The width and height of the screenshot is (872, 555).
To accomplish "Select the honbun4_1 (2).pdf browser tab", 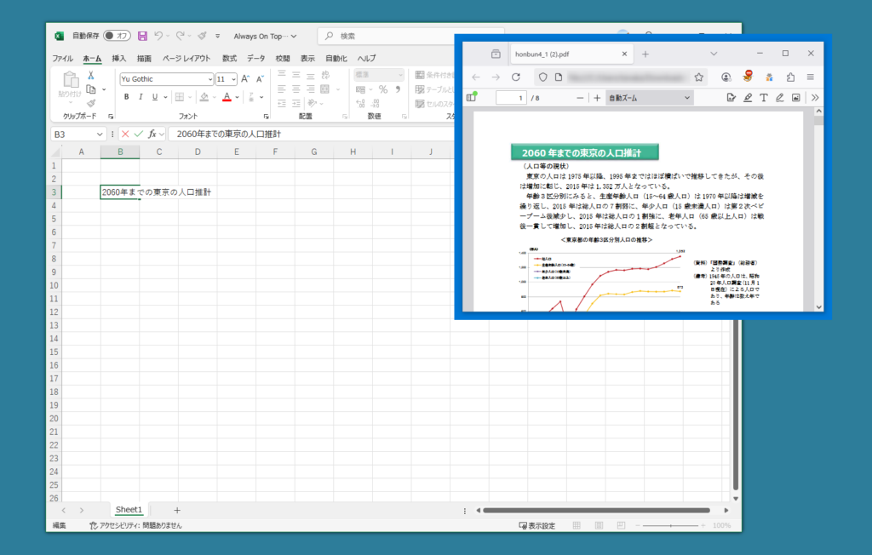I will coord(571,54).
